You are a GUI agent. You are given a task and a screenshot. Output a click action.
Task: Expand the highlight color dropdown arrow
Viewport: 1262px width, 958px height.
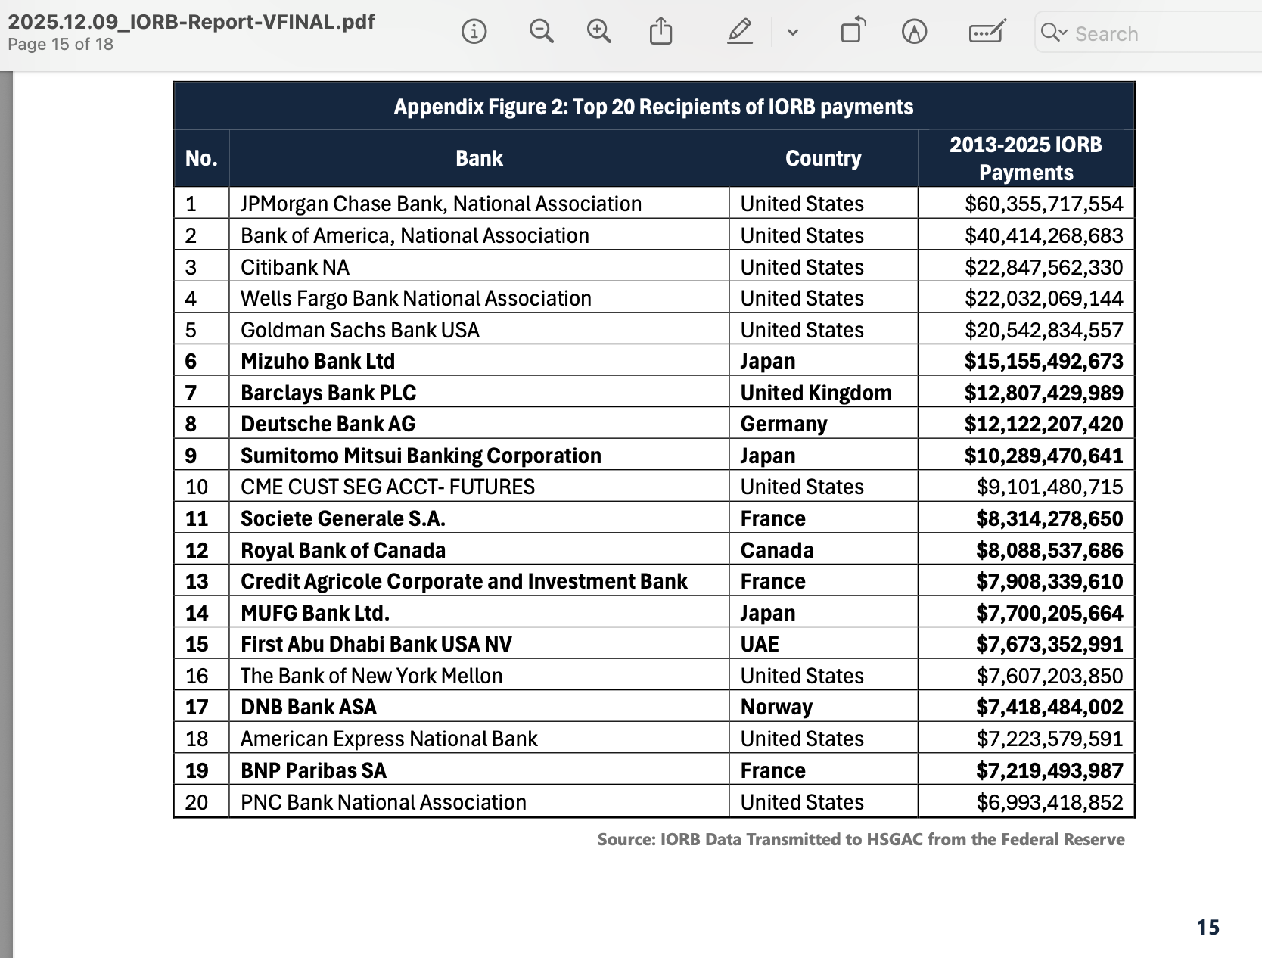793,33
